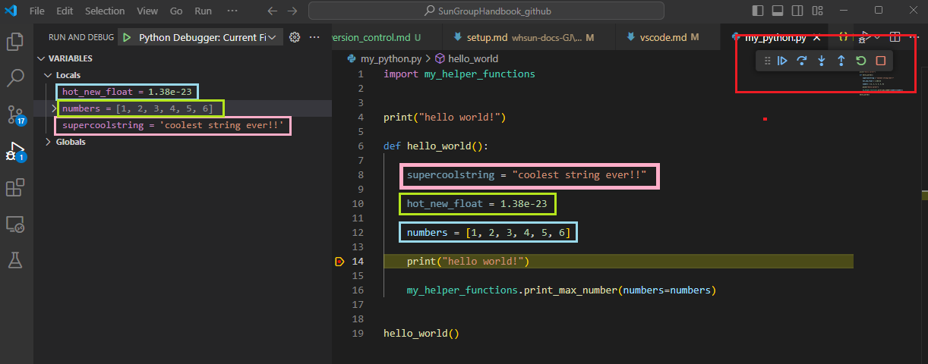Open editor more actions ellipsis
This screenshot has height=364, width=928.
point(914,37)
